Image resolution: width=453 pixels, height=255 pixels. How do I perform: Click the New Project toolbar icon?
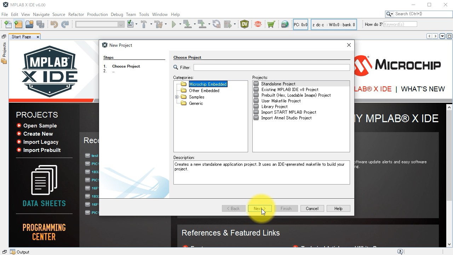coord(18,24)
